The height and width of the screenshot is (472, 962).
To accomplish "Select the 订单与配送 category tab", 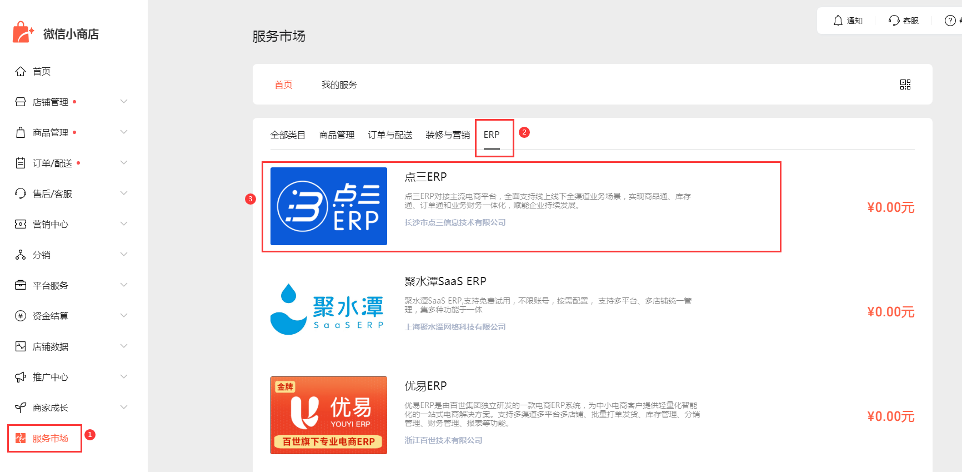I will pyautogui.click(x=390, y=135).
